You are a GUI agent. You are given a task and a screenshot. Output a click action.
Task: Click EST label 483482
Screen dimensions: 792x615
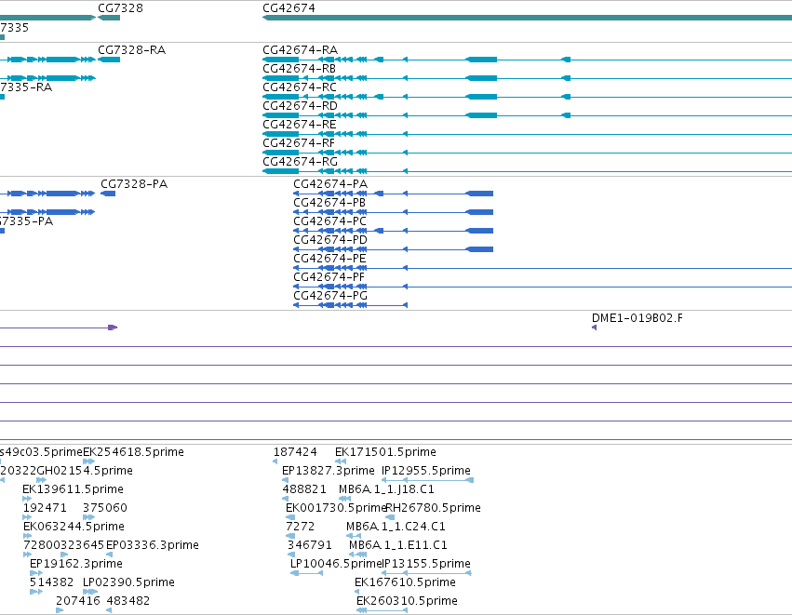coord(128,601)
